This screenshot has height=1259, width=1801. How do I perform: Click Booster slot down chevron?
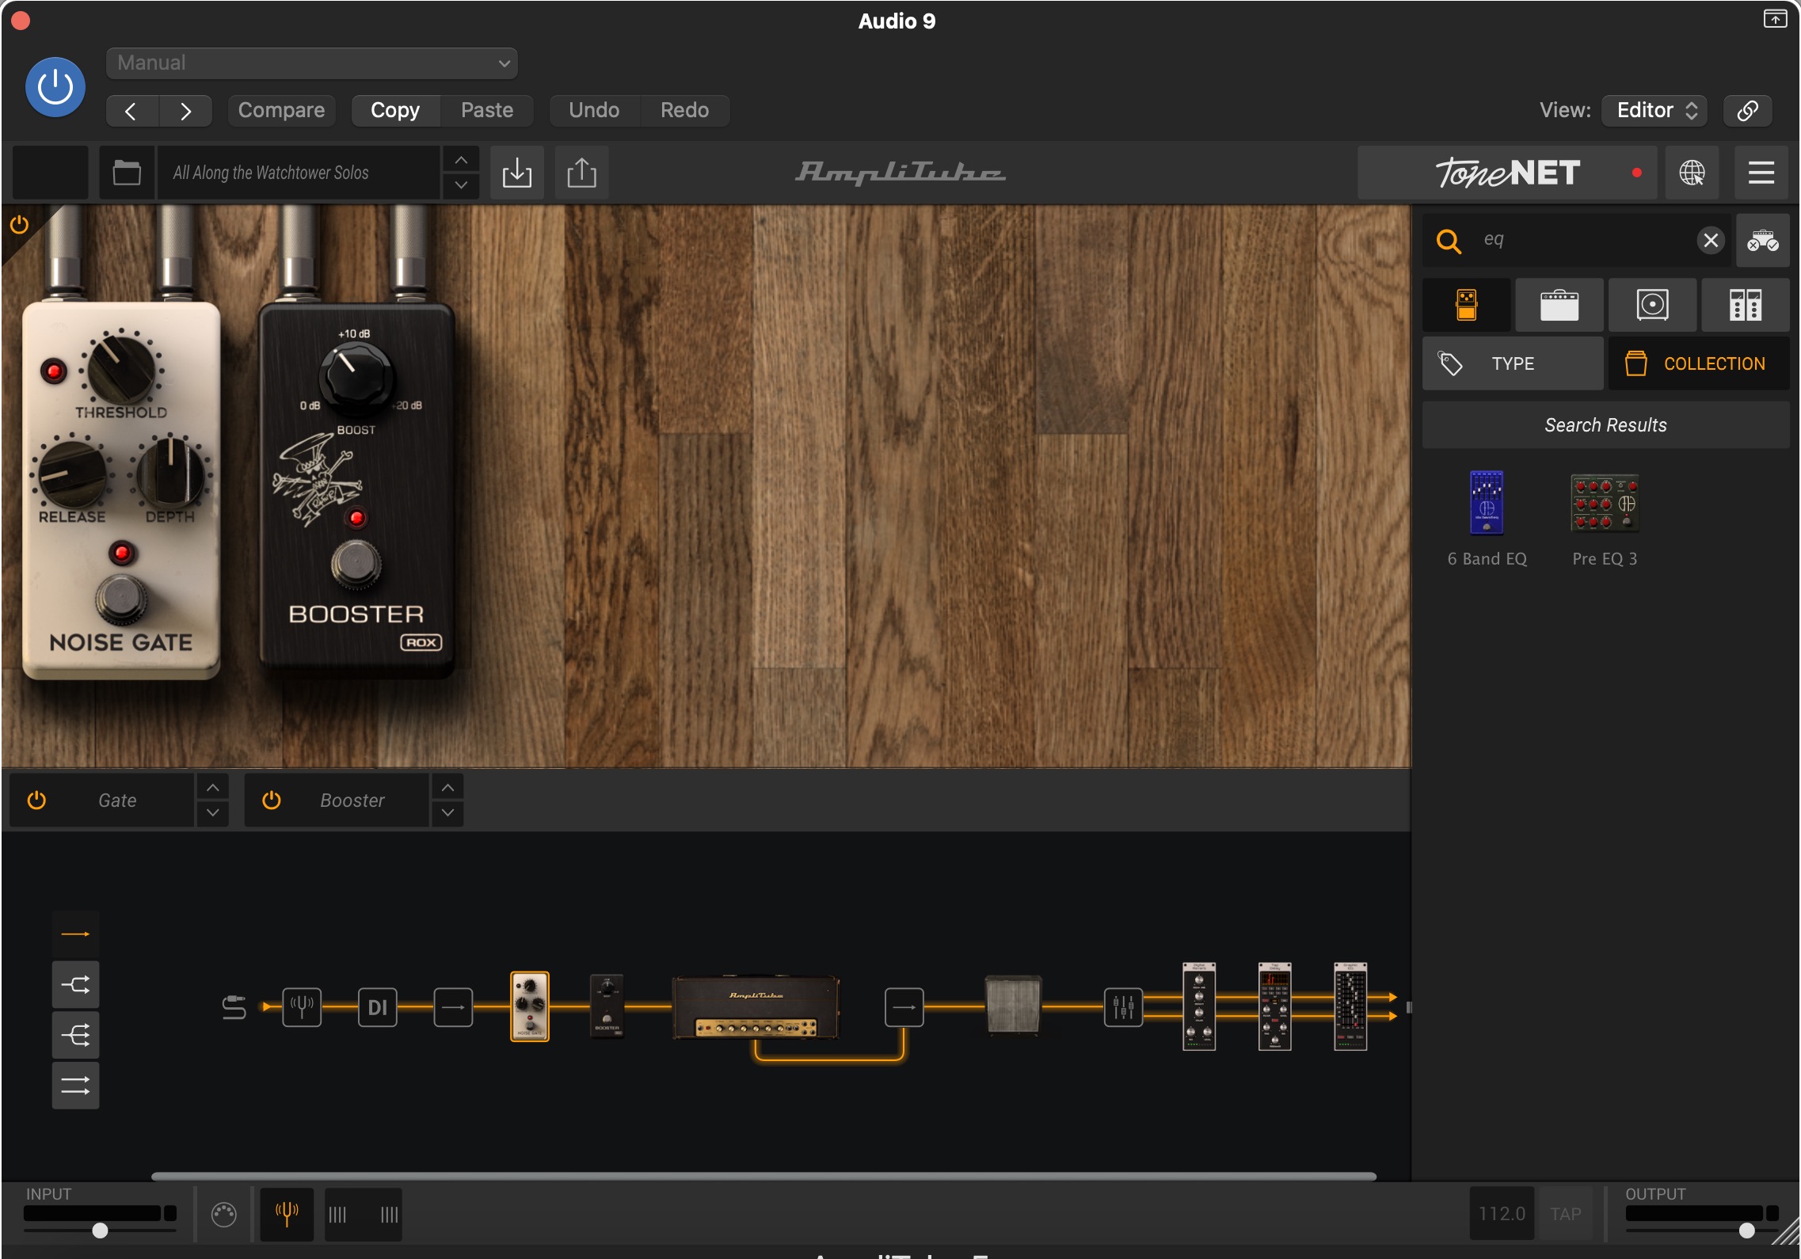click(x=447, y=813)
